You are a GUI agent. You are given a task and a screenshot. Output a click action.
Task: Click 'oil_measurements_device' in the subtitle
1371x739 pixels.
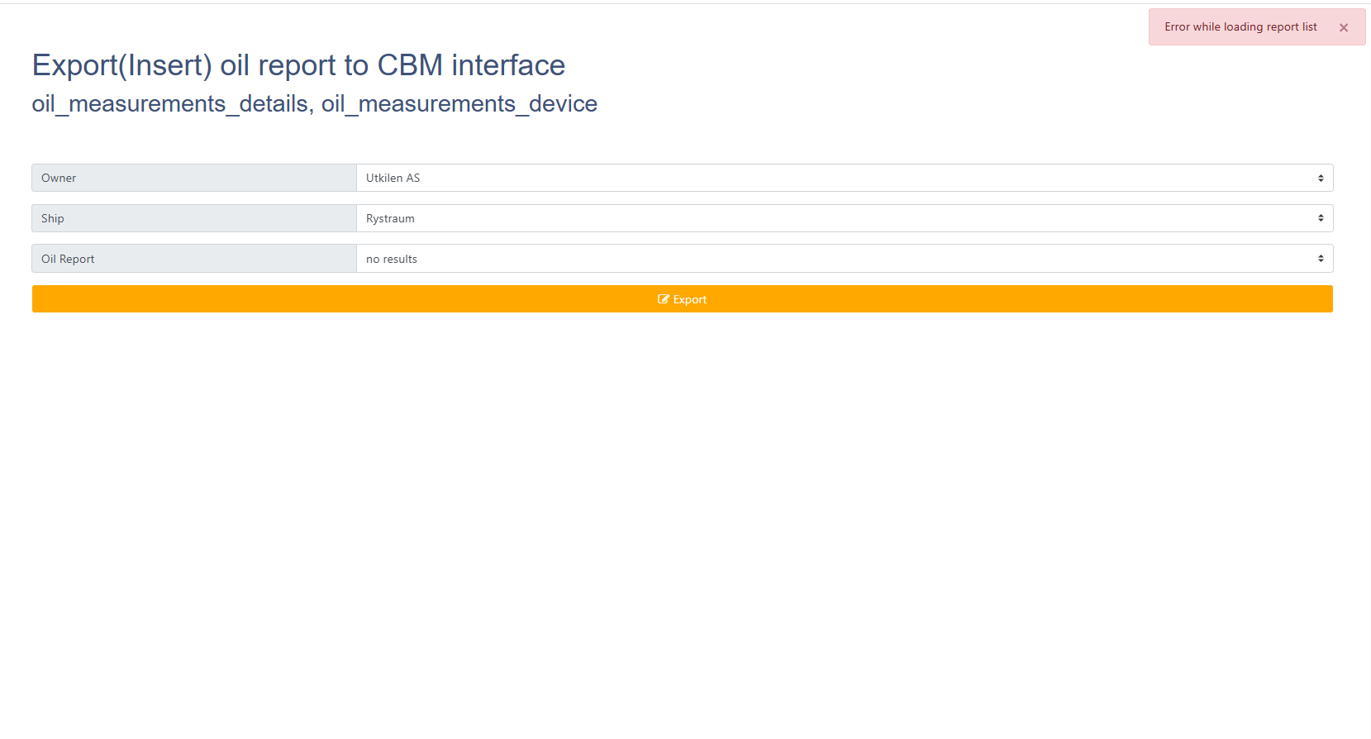coord(459,104)
